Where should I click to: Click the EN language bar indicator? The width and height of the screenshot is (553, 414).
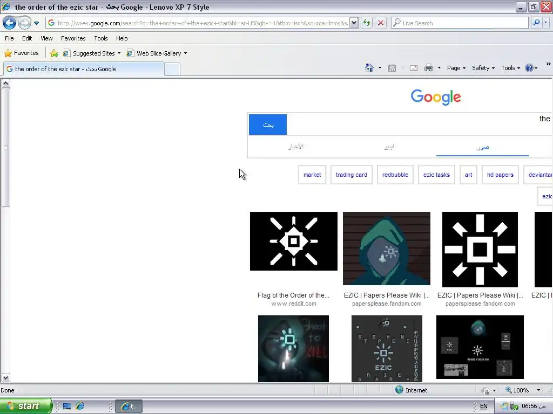click(x=483, y=406)
